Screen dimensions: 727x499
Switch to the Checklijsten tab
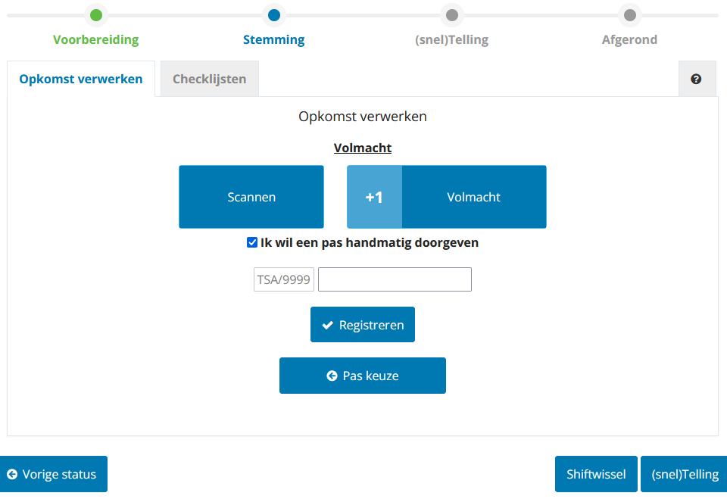click(209, 79)
